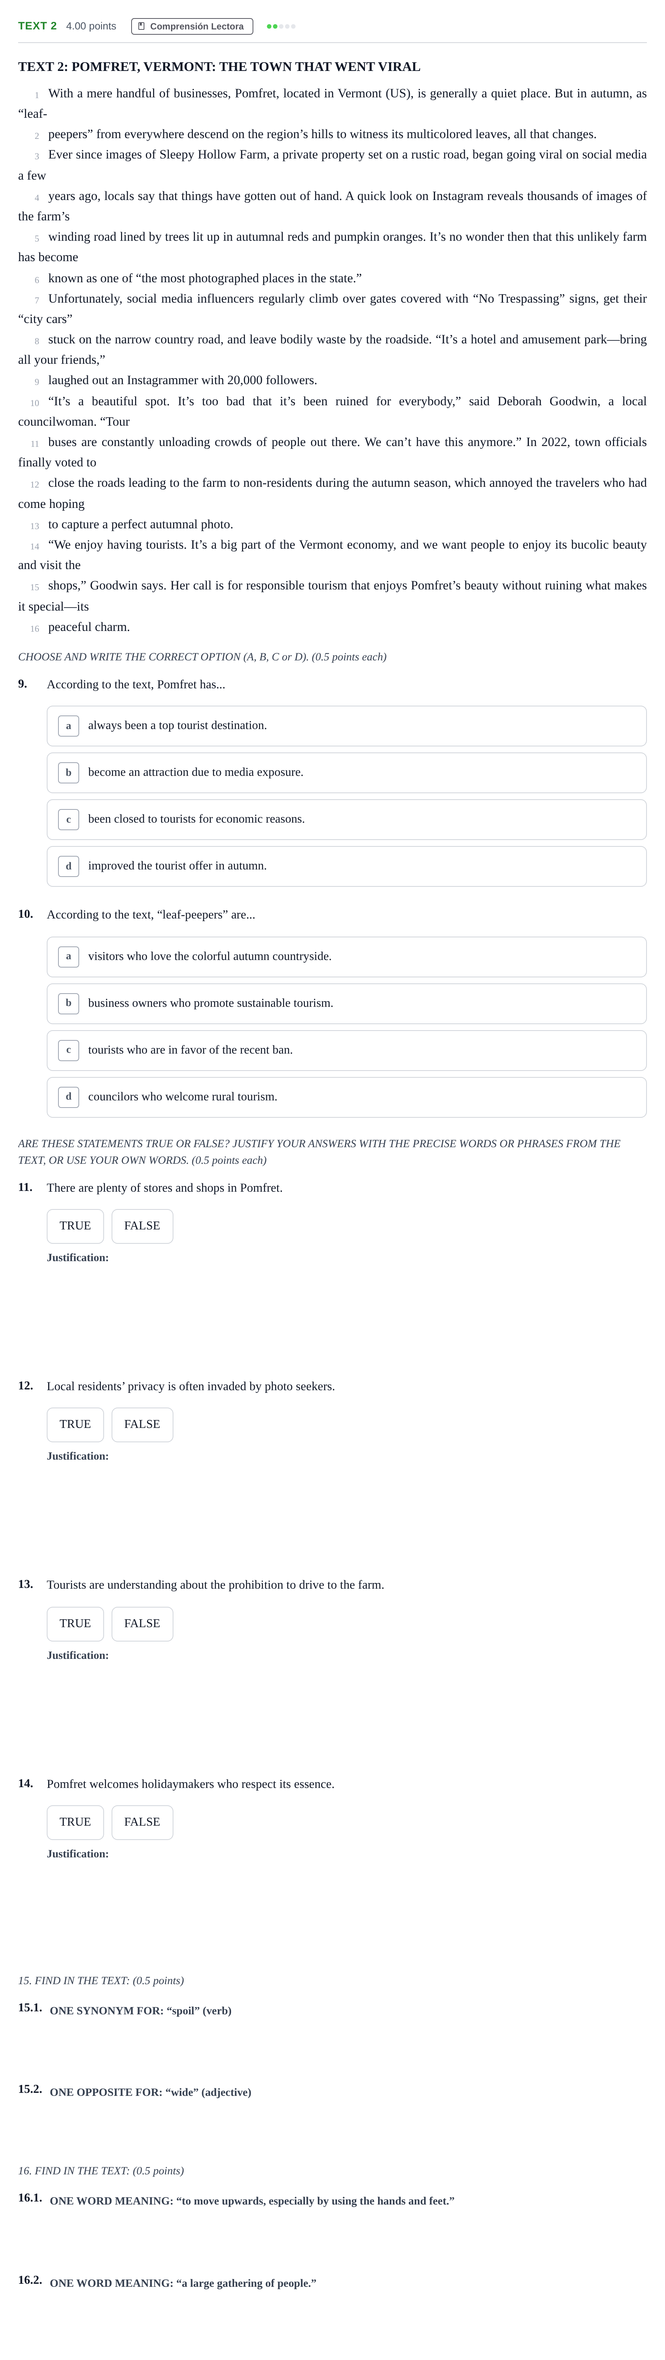Click the justification area under question 11

click(347, 1315)
